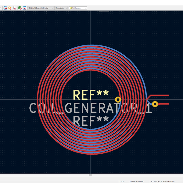The width and height of the screenshot is (183, 183).
Task: Open the Zoom Auto dropdown
Action: coord(61,8)
